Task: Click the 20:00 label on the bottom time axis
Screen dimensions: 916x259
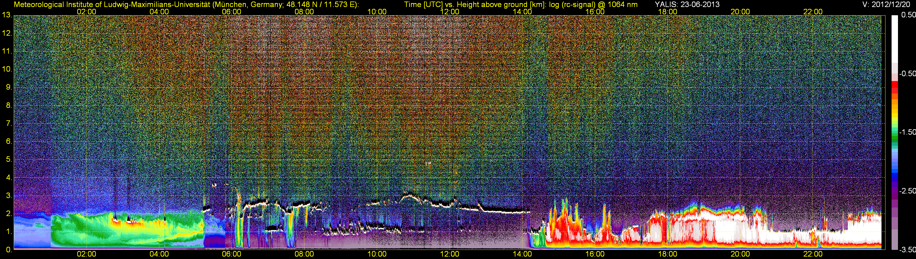Action: pyautogui.click(x=740, y=254)
